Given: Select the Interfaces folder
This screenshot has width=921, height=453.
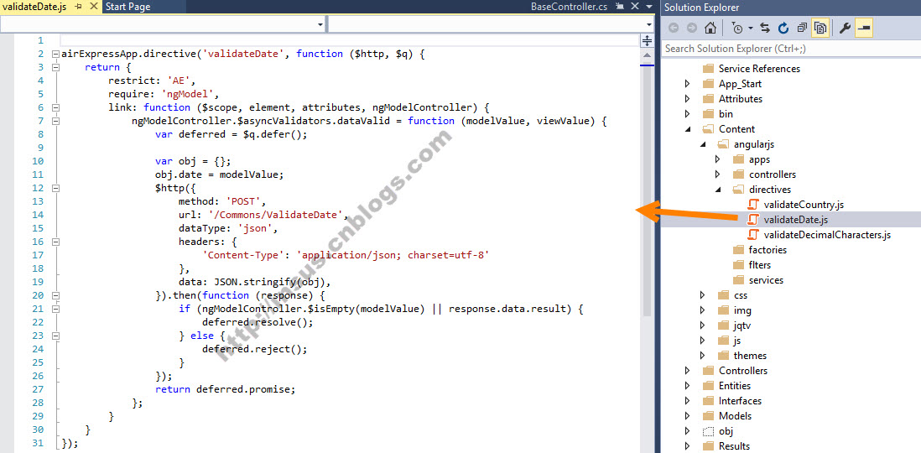Looking at the screenshot, I should click(x=740, y=401).
